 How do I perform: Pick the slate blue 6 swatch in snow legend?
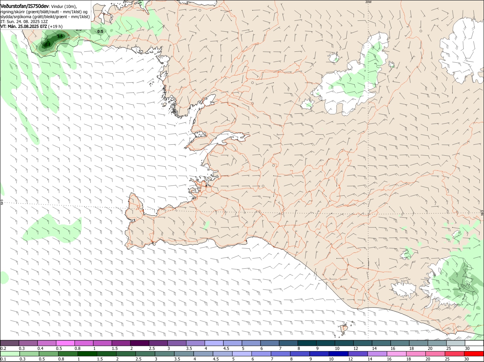pyautogui.click(x=270, y=343)
